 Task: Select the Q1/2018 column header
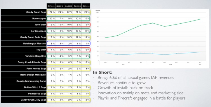[86, 6]
